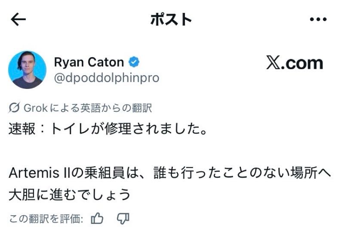Click the "ポスト" header title

click(171, 19)
